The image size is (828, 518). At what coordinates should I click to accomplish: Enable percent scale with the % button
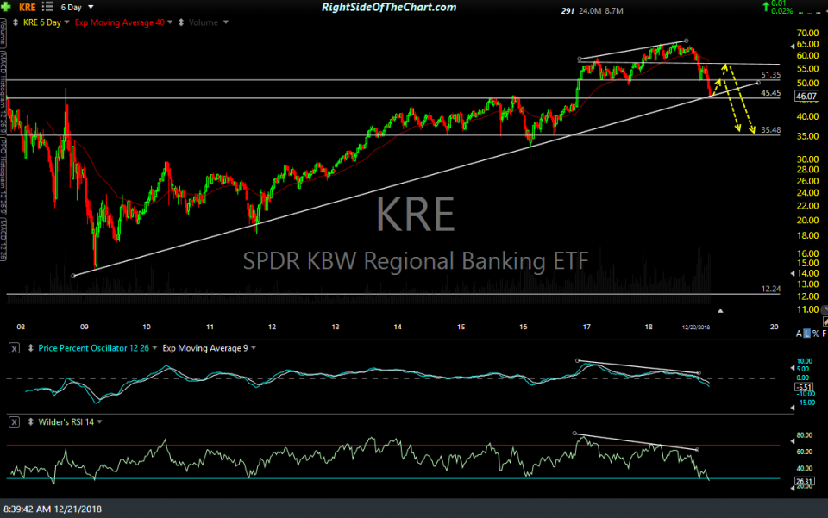click(x=814, y=333)
